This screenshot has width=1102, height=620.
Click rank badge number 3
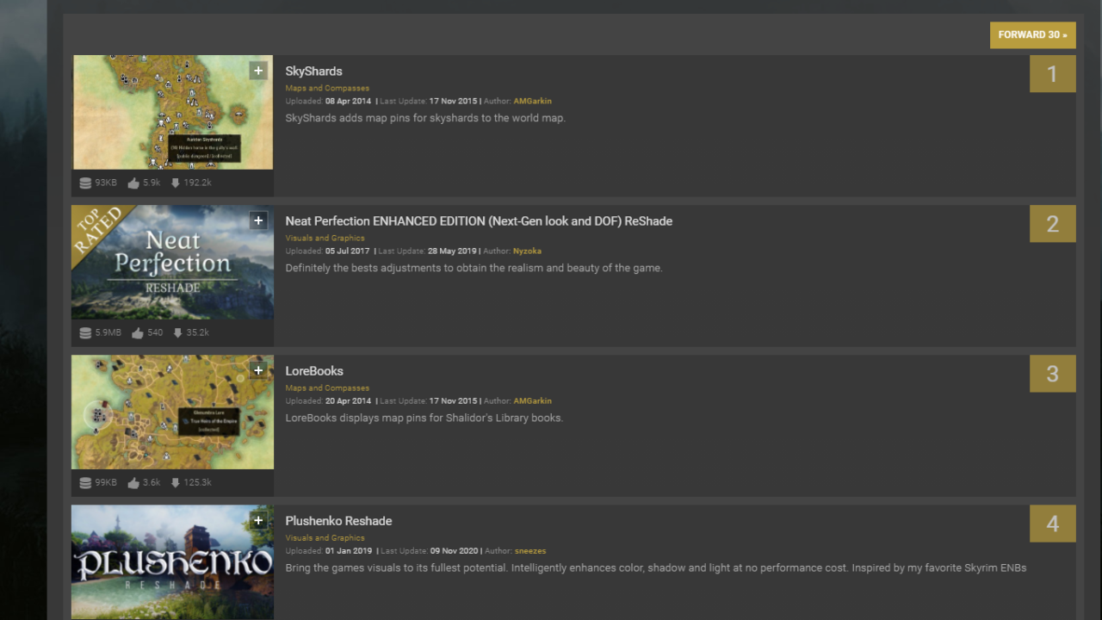tap(1052, 374)
